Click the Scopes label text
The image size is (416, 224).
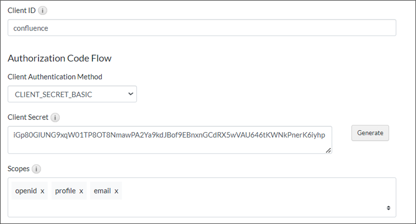tap(19, 169)
